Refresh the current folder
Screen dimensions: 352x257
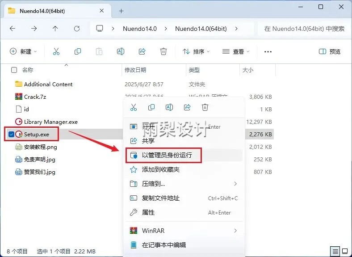77,29
